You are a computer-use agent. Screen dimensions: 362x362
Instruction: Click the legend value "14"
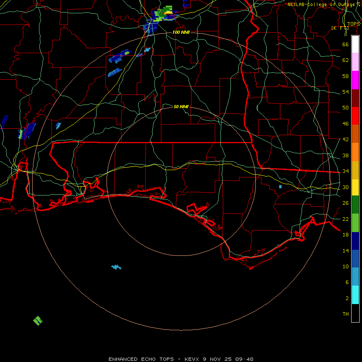(346, 251)
